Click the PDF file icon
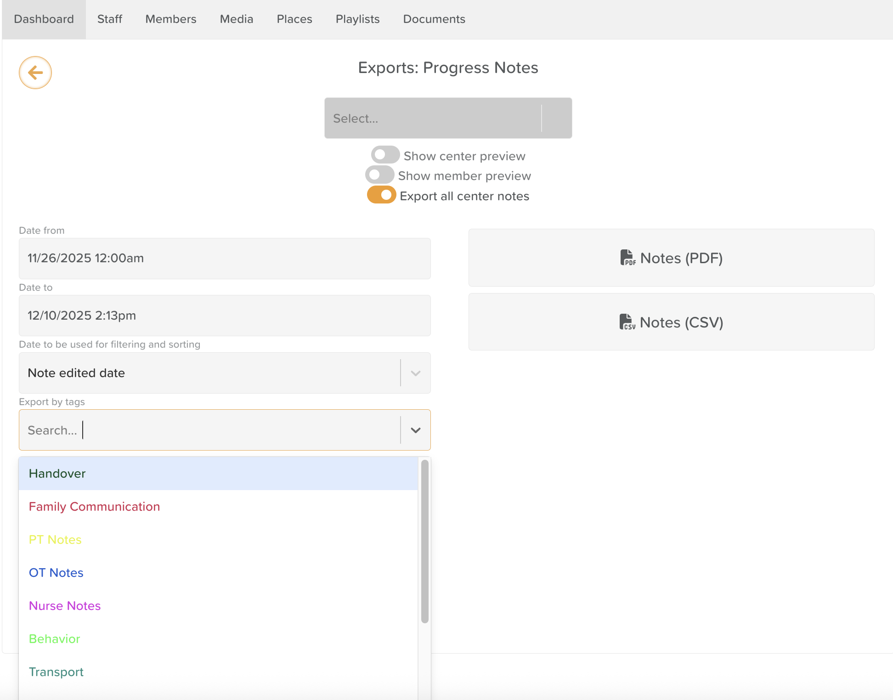 point(627,258)
